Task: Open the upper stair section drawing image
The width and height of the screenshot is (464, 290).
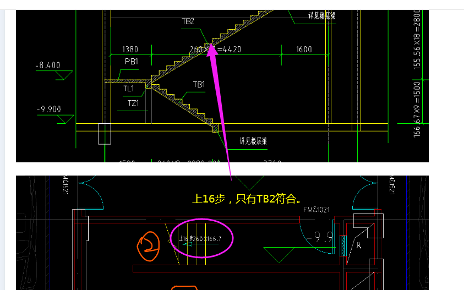Action: coord(222,86)
